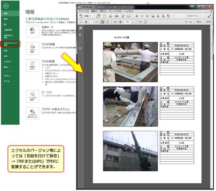Go to next page with down arrow
Screen dimensions: 216x191
pos(86,22)
